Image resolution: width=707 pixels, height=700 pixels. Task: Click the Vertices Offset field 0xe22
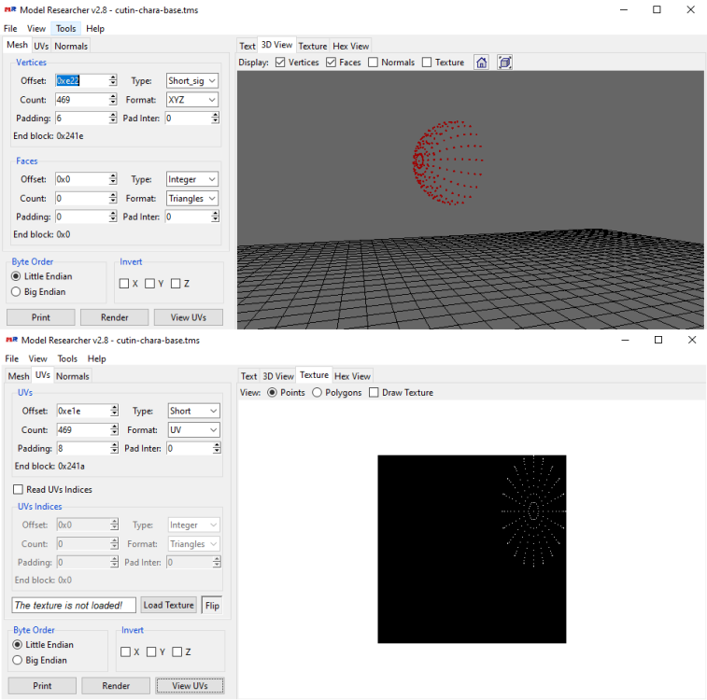[82, 80]
